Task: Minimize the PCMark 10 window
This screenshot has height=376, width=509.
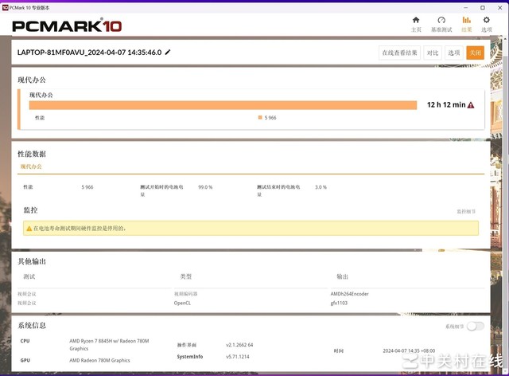Action: pos(466,7)
